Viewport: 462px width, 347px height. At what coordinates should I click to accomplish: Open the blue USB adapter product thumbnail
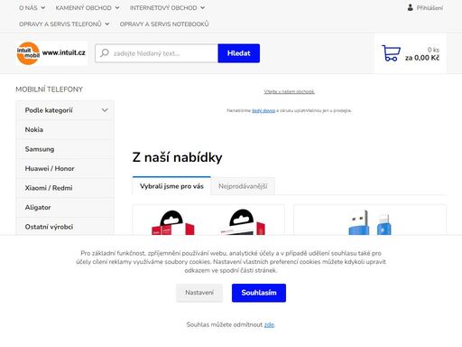(370, 222)
